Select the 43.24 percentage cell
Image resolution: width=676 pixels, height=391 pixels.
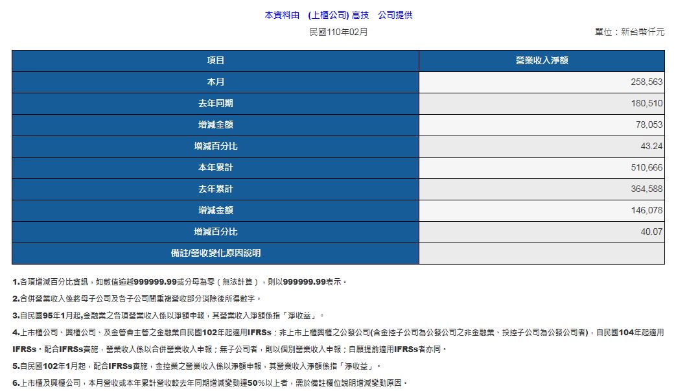click(651, 147)
